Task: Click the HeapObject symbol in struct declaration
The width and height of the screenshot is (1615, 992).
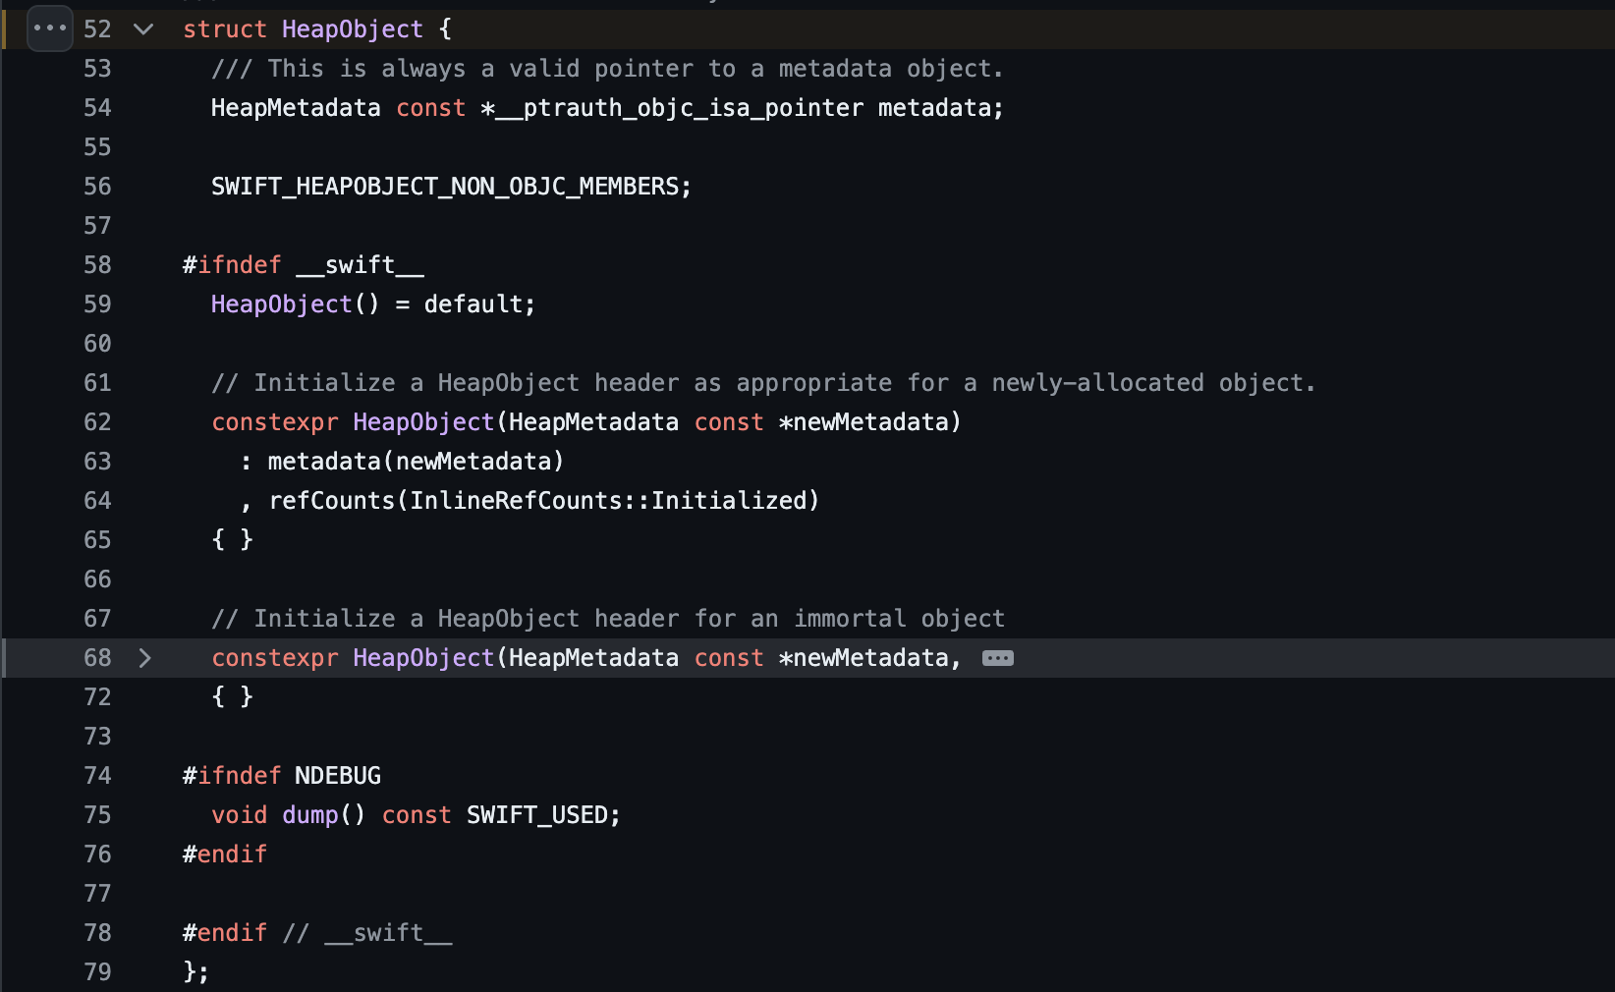Action: point(353,29)
